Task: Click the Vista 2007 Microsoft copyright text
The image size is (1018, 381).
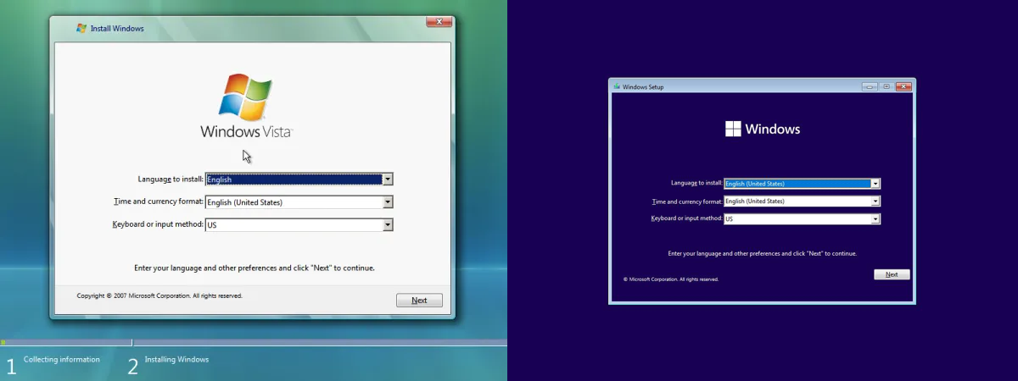Action: (x=159, y=296)
